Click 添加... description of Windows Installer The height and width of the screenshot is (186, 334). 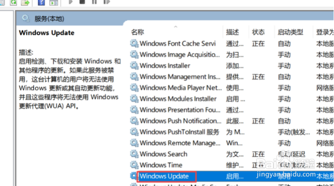[234, 65]
